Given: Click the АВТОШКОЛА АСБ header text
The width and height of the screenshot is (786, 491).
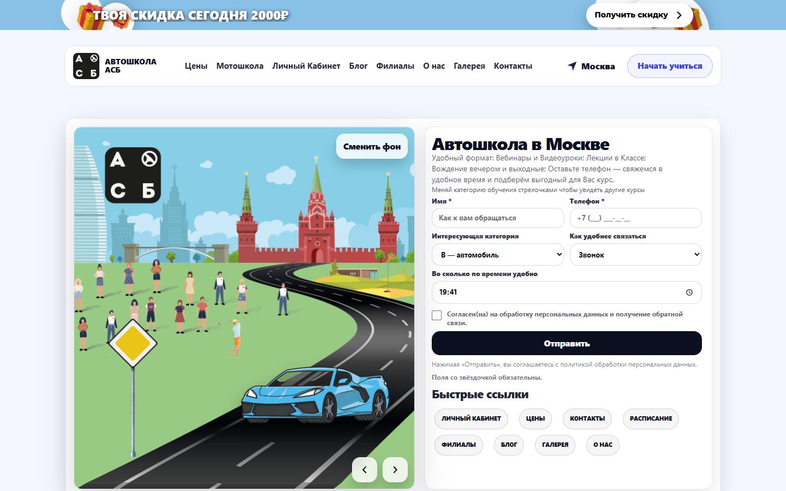Looking at the screenshot, I should pyautogui.click(x=130, y=66).
